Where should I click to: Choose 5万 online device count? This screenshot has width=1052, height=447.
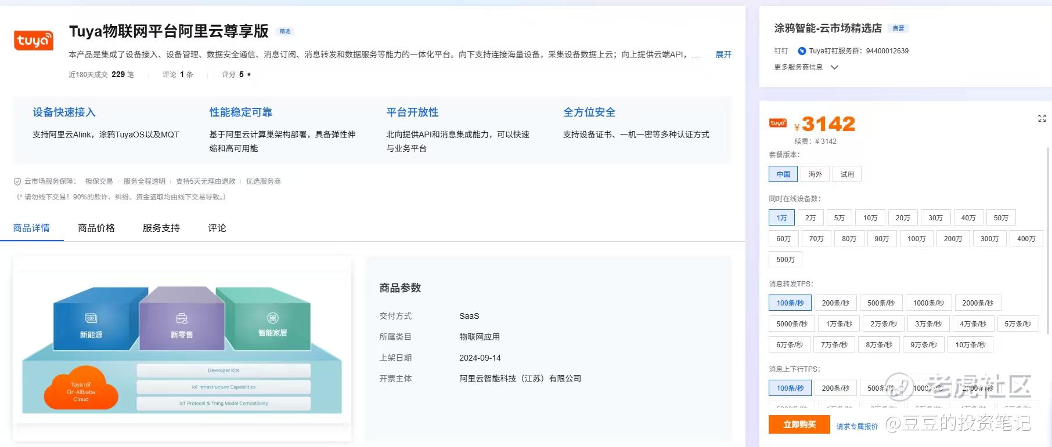click(839, 218)
